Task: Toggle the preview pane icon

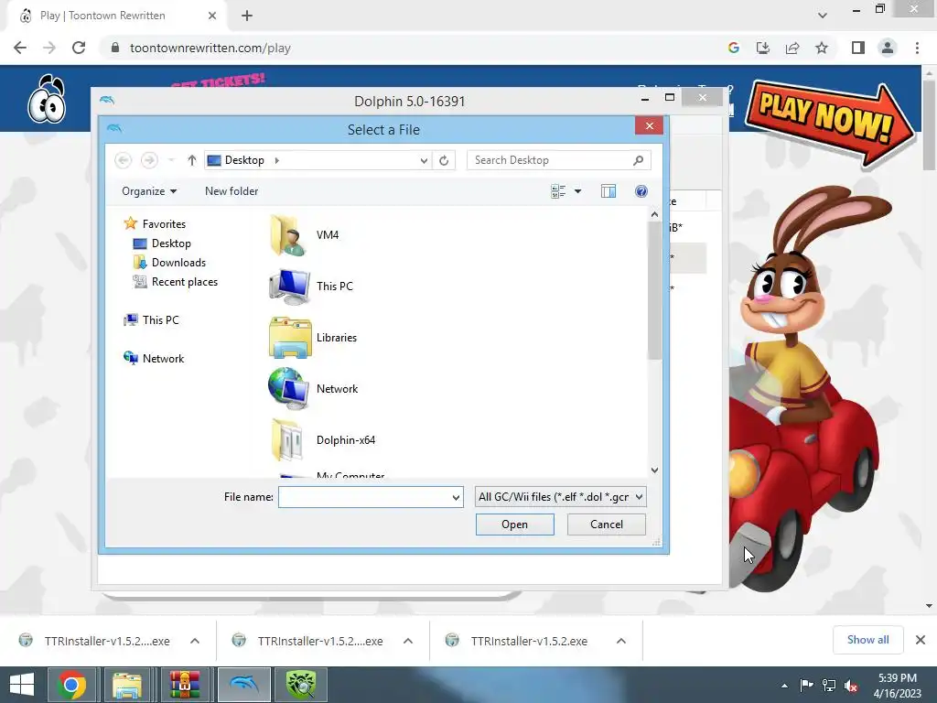Action: click(609, 191)
